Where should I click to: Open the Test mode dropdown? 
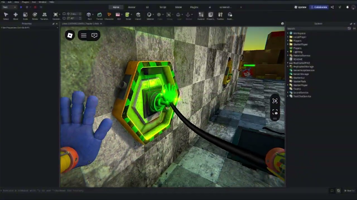click(x=9, y=7)
